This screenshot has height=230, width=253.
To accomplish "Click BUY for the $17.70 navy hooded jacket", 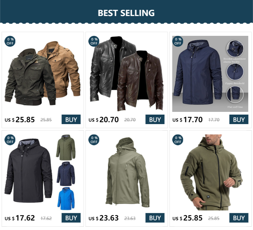I will tap(239, 119).
